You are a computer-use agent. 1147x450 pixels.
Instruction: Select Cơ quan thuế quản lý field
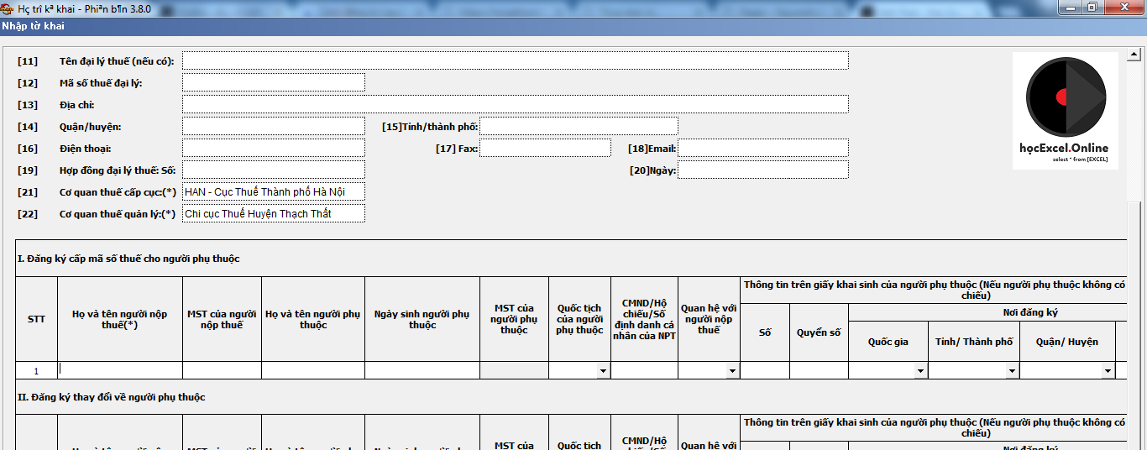pyautogui.click(x=273, y=214)
